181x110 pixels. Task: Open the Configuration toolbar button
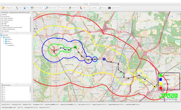(x=8, y=8)
